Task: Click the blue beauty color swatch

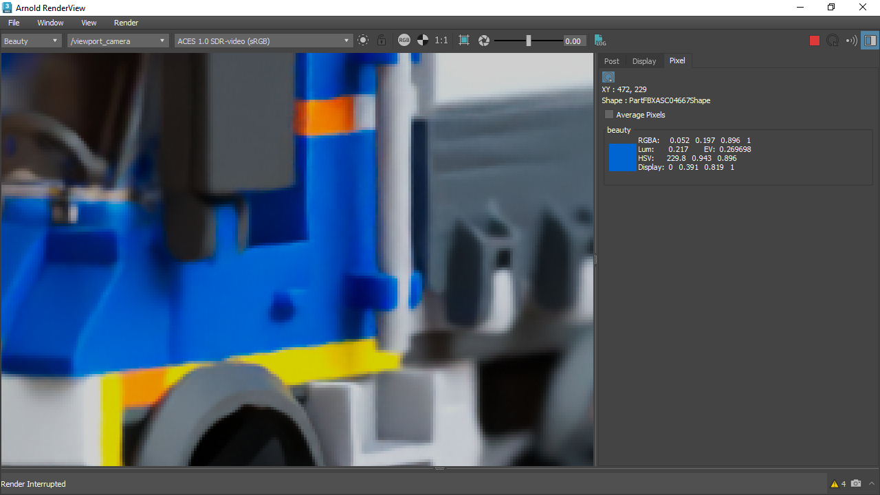Action: [622, 157]
